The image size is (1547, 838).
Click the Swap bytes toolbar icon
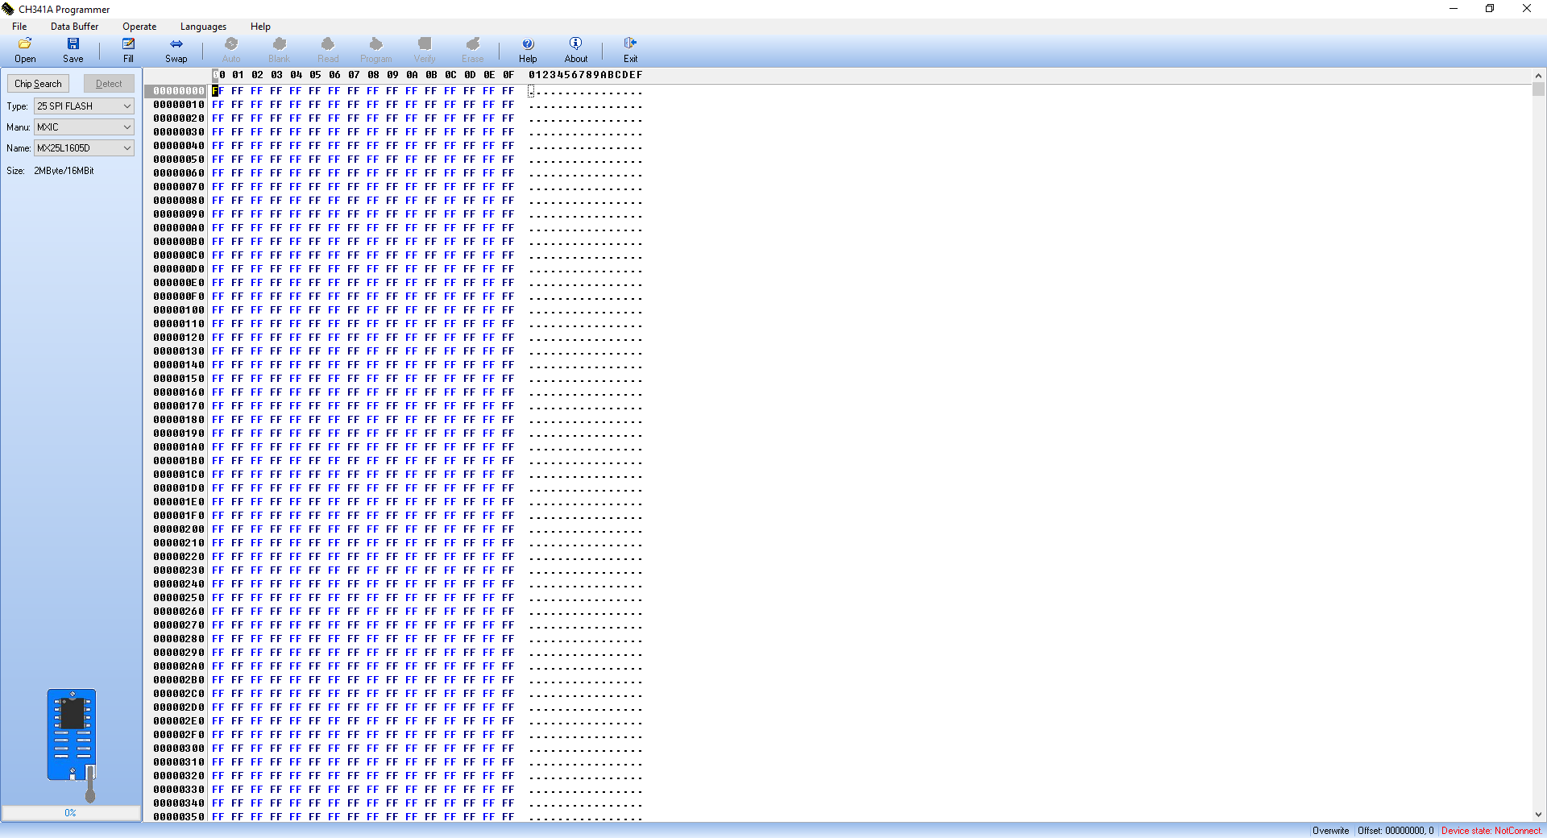[x=176, y=50]
